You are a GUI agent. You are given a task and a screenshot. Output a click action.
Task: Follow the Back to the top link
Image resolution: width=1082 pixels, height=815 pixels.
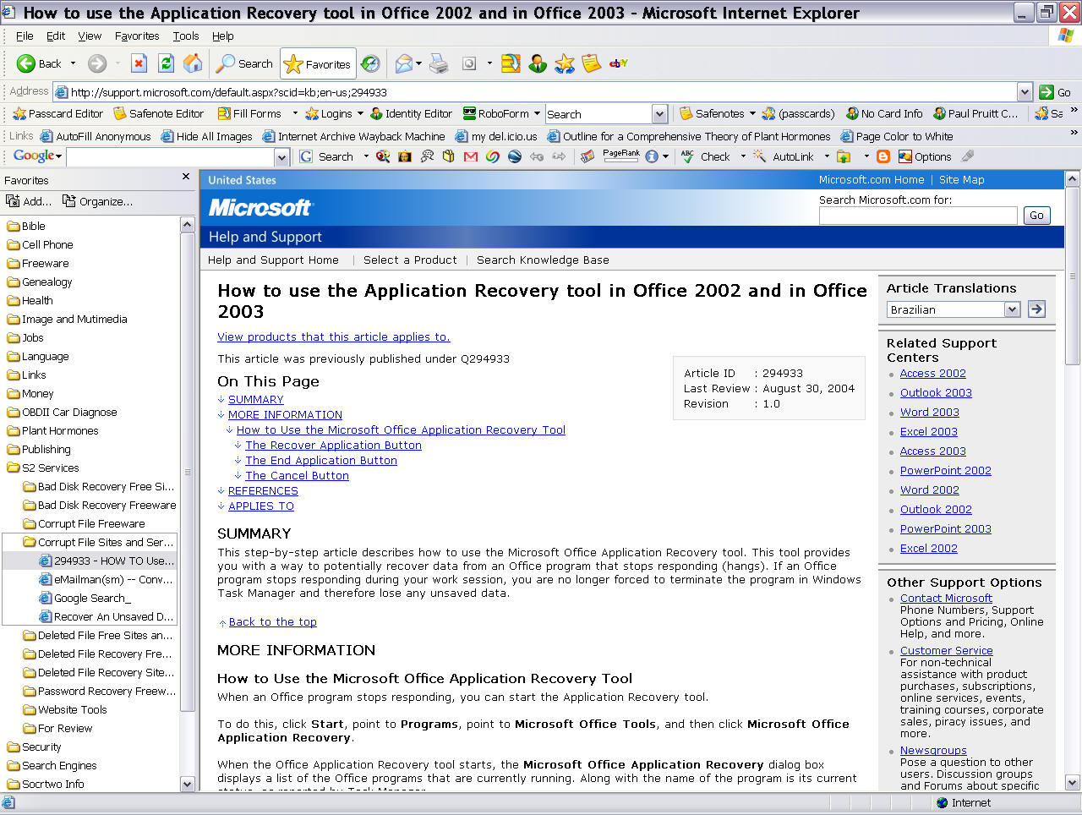click(x=272, y=621)
